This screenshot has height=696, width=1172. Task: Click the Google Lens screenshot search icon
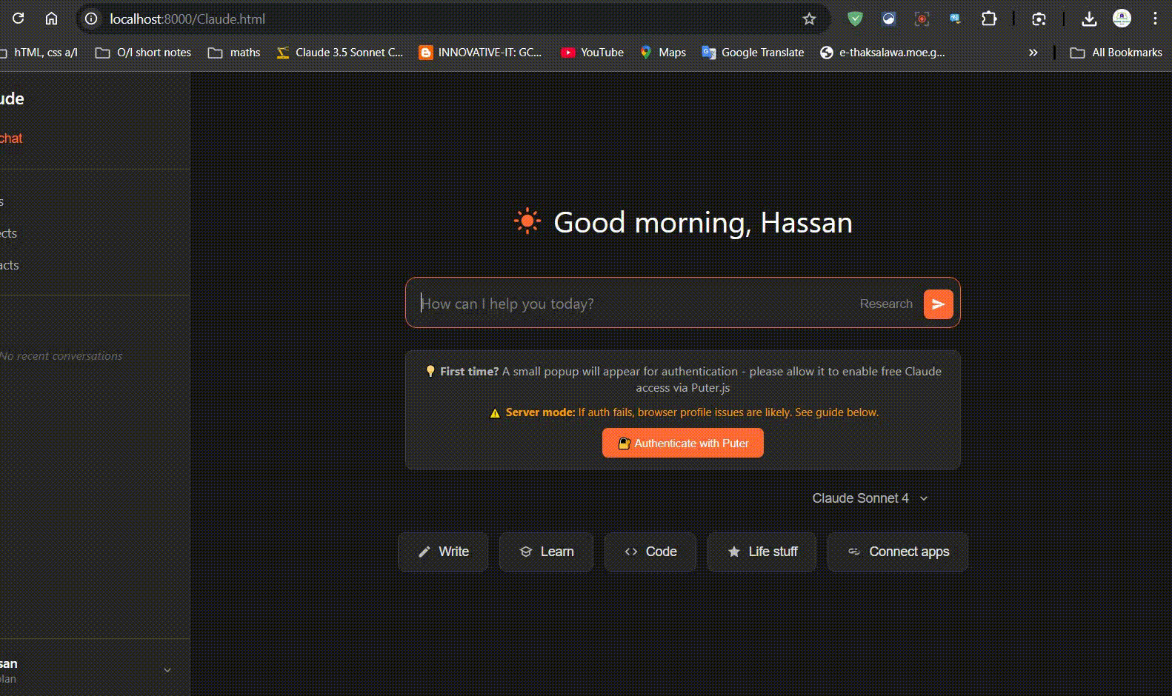(x=1039, y=19)
